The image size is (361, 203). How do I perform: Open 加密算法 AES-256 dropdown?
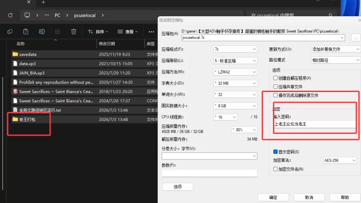point(340,161)
